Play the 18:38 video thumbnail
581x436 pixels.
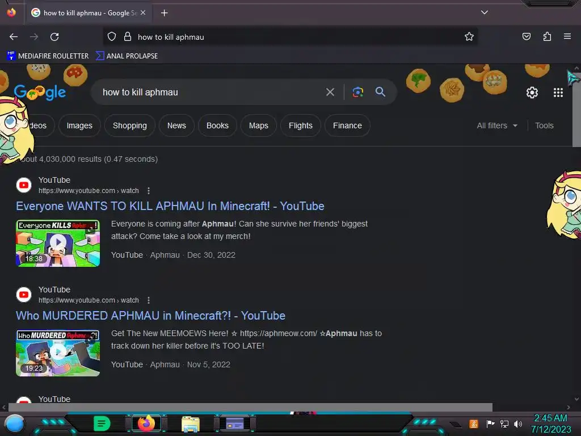[58, 243]
